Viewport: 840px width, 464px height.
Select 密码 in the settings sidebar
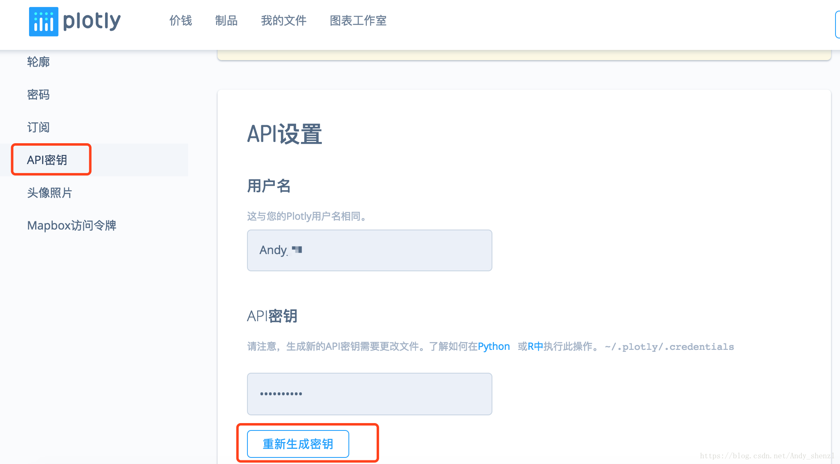pyautogui.click(x=38, y=95)
